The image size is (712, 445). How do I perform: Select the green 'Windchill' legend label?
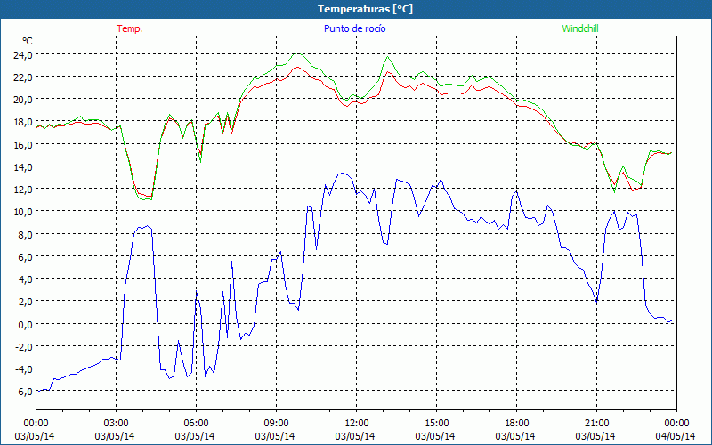[x=580, y=28]
